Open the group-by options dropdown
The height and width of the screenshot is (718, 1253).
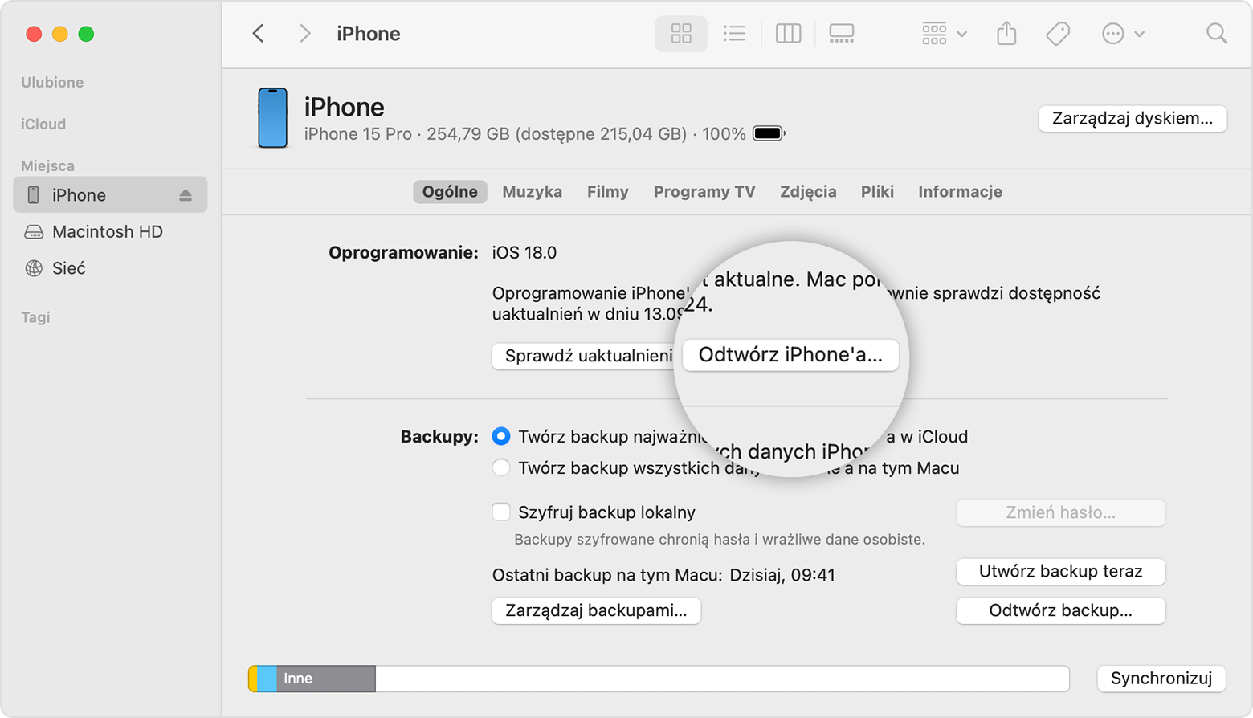pyautogui.click(x=944, y=34)
